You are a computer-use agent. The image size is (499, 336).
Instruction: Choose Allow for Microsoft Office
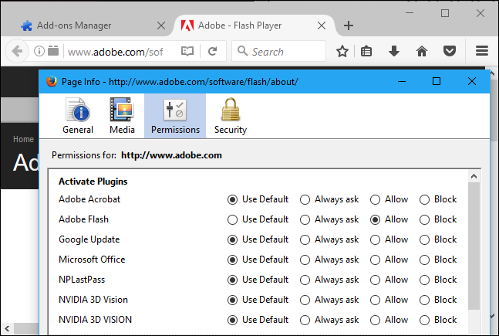tap(375, 260)
